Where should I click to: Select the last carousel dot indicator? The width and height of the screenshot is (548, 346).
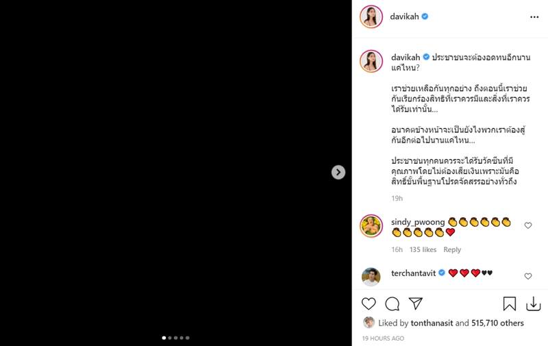click(188, 338)
